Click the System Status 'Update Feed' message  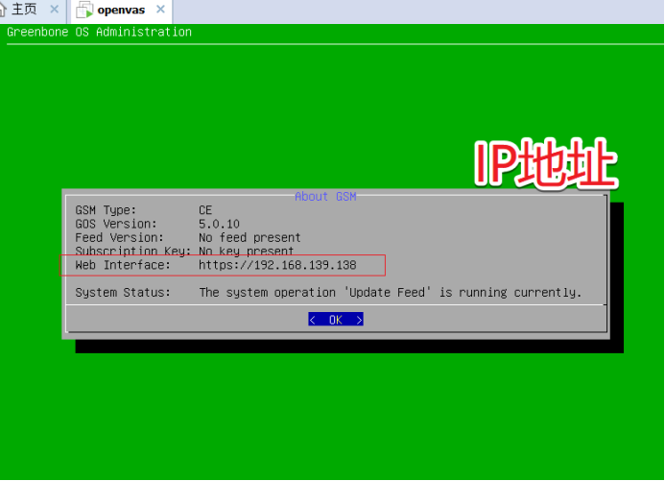(391, 293)
